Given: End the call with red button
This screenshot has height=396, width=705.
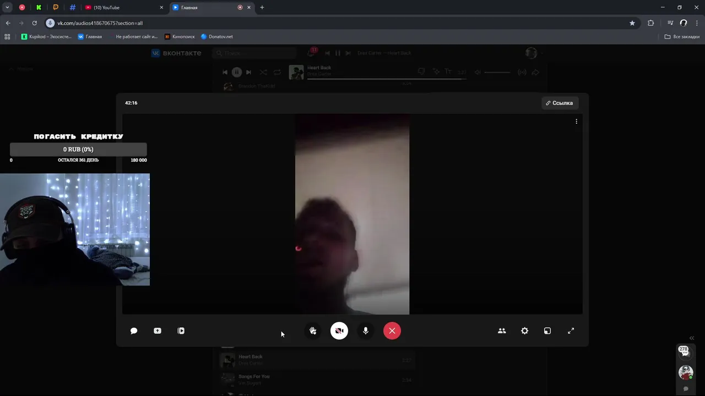Looking at the screenshot, I should pos(392,331).
